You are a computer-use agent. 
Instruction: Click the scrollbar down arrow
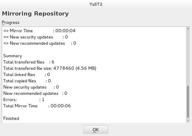(188, 120)
